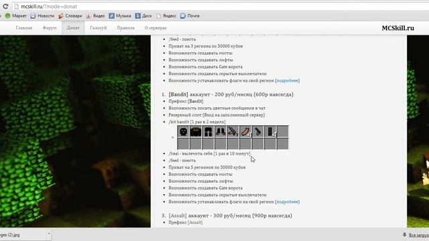Click Префикс [Bandit] line
The width and height of the screenshot is (429, 241).
click(x=186, y=101)
